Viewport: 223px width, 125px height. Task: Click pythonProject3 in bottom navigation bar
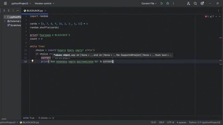(x=8, y=123)
